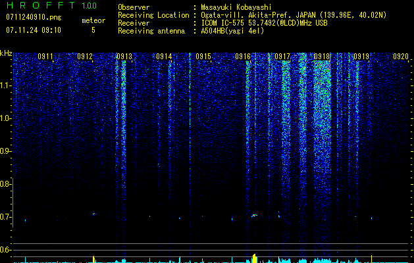
Task: Click the meteor echo near 0916 at 0.7 kHz
Action: tap(254, 216)
